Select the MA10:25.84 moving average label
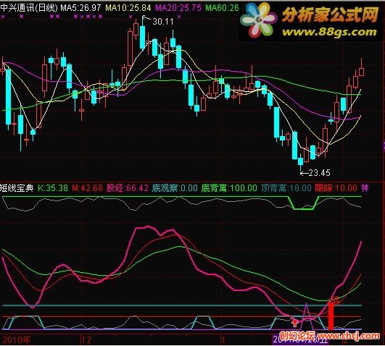385x346 pixels. (x=128, y=8)
